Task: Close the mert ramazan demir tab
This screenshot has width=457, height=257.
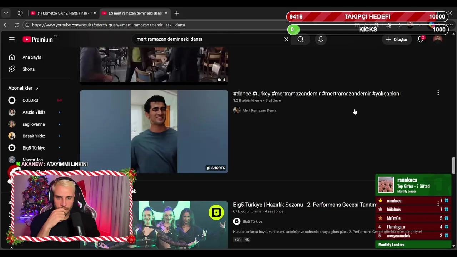Action: 166,13
